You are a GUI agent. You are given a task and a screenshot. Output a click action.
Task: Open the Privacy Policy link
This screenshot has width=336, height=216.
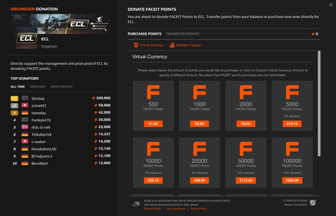tap(152, 209)
